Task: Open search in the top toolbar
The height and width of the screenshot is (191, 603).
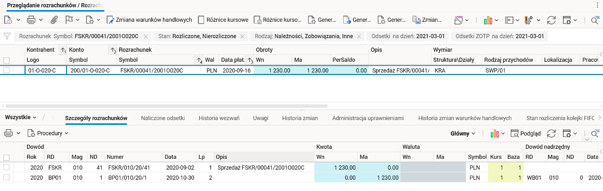Action: tap(594, 20)
